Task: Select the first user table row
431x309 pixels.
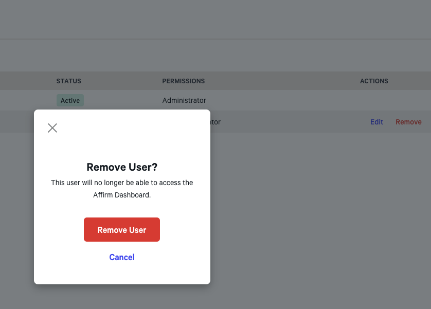Action: point(283,100)
